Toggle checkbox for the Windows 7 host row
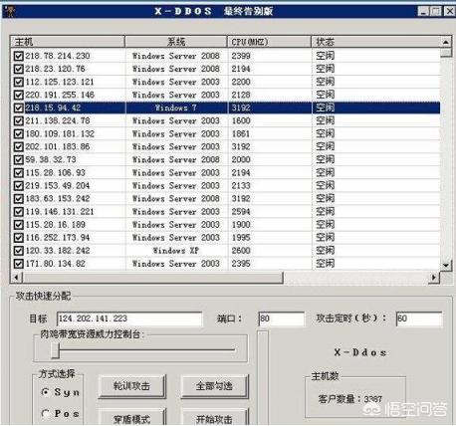The height and width of the screenshot is (426, 456). [19, 107]
